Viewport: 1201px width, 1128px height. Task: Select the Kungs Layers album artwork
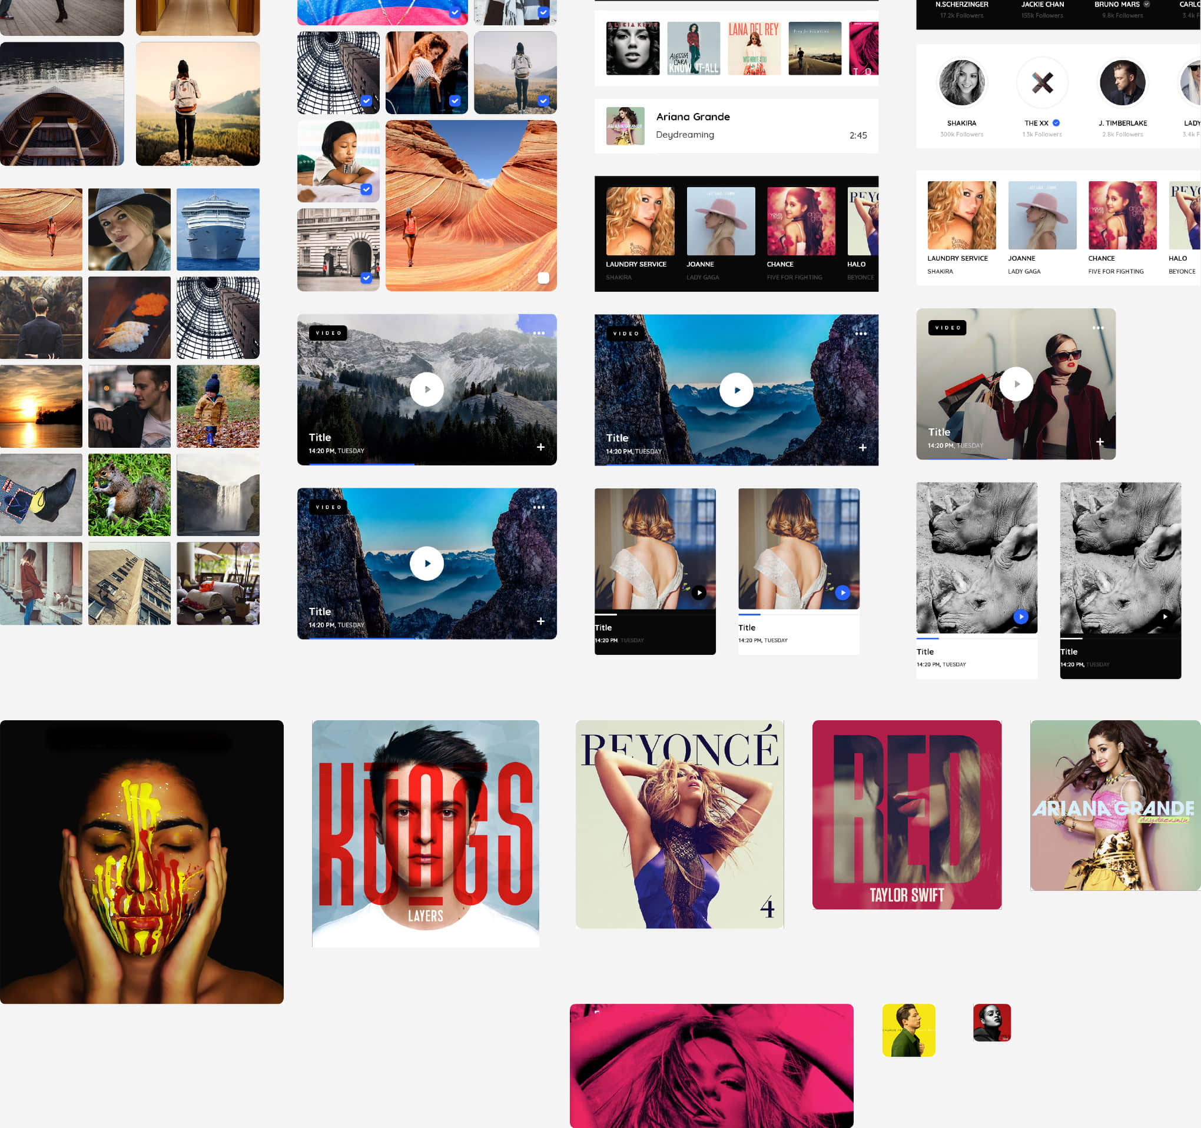click(x=426, y=833)
